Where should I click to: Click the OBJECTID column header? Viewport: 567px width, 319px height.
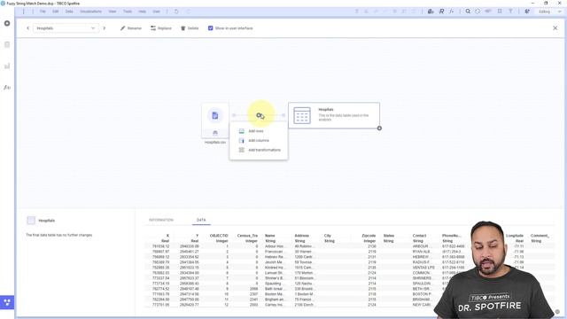click(219, 236)
